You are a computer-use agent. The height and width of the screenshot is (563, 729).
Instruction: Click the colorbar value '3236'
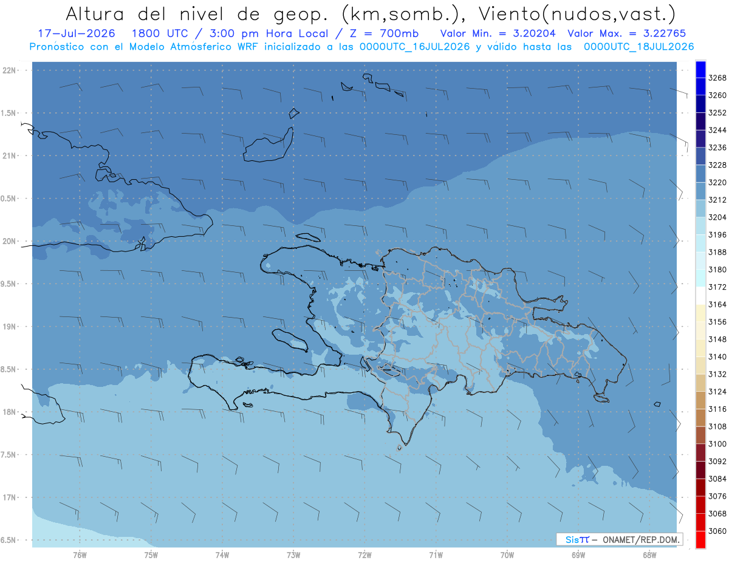(717, 148)
